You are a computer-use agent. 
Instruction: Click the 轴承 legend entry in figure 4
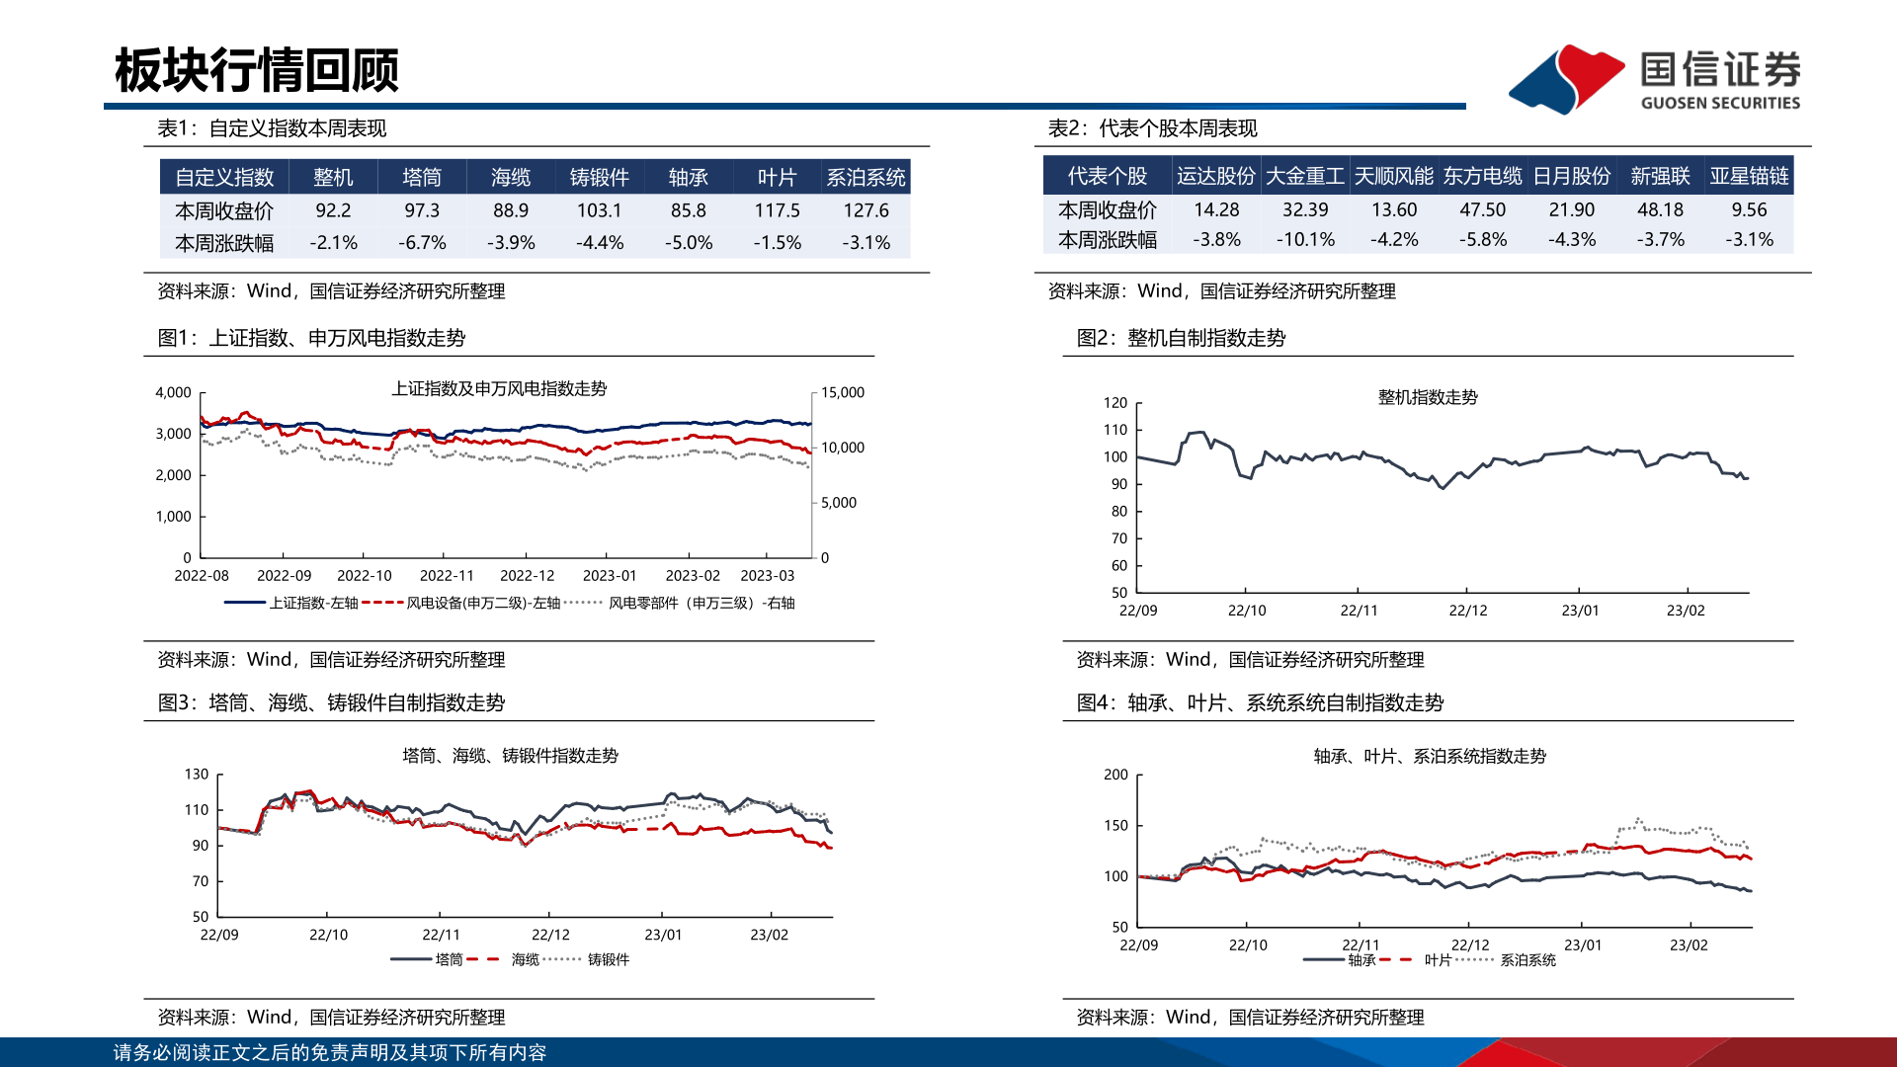point(1340,960)
